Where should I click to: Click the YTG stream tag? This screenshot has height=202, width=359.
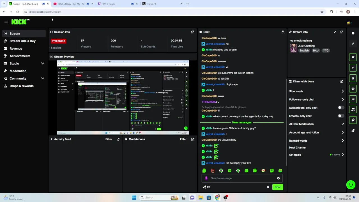pyautogui.click(x=326, y=50)
